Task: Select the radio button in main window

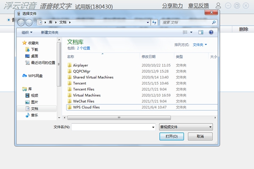Action: tap(8, 20)
